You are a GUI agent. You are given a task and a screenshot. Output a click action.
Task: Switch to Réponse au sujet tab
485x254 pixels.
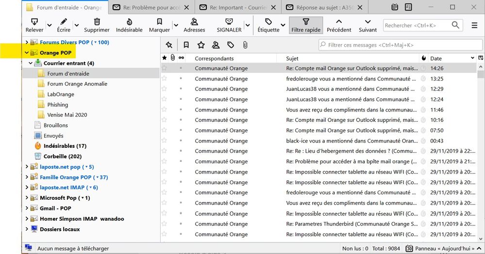coord(325,7)
